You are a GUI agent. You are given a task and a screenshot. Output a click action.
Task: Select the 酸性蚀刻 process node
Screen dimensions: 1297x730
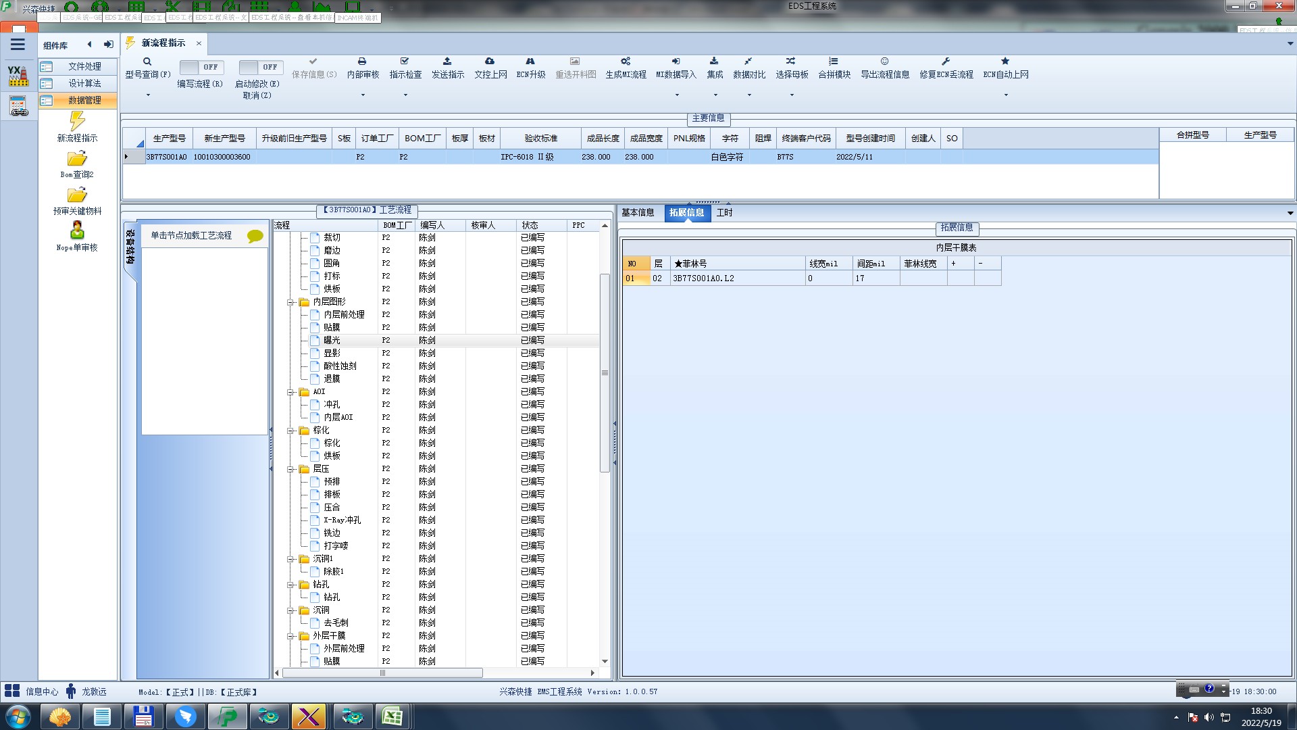coord(340,366)
